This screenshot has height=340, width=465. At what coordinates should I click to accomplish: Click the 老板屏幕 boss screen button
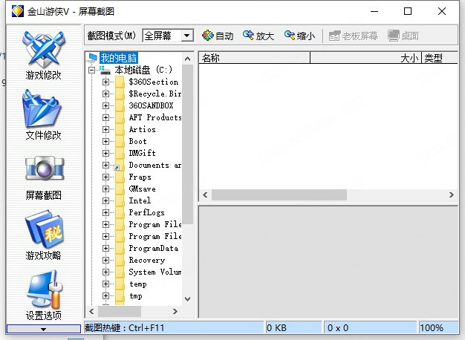point(353,36)
